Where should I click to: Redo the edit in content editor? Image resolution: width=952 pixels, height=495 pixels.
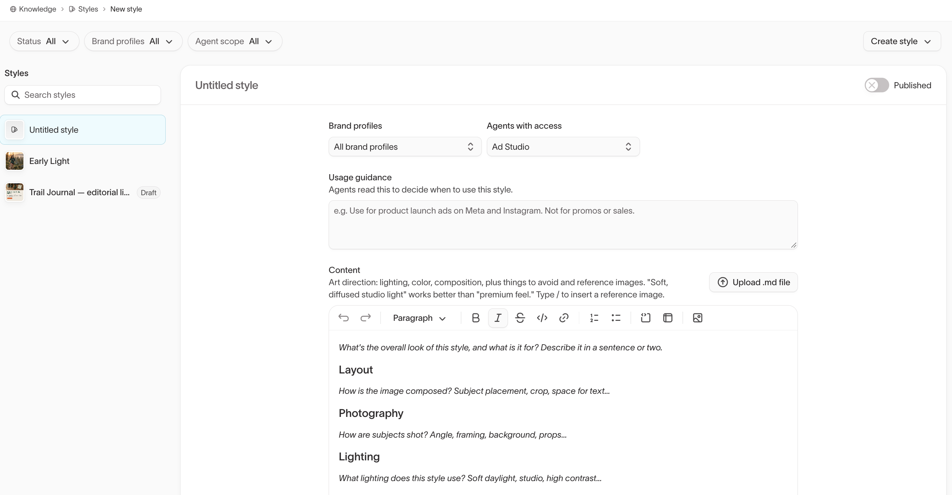point(366,318)
